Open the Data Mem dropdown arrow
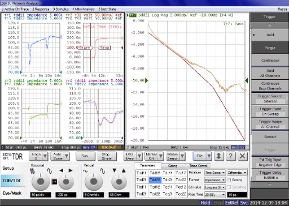The width and height of the screenshot is (289, 206). 139,156
